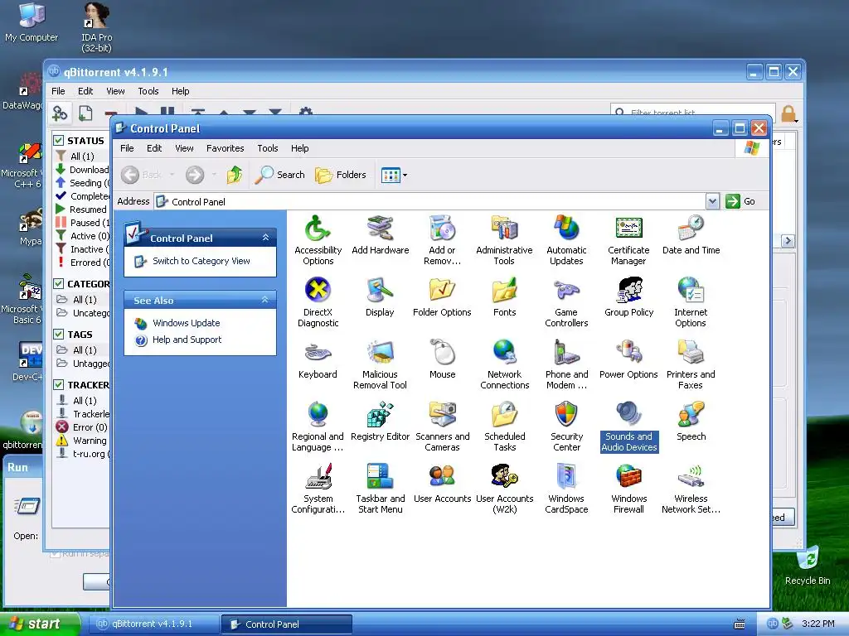
Task: Open Certificate Manager icon
Action: 628,240
